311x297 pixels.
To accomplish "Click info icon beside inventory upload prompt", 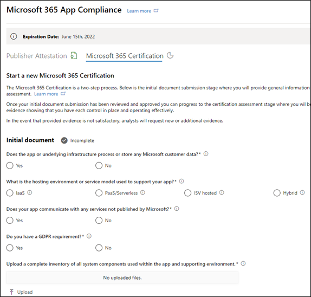I will click(243, 263).
